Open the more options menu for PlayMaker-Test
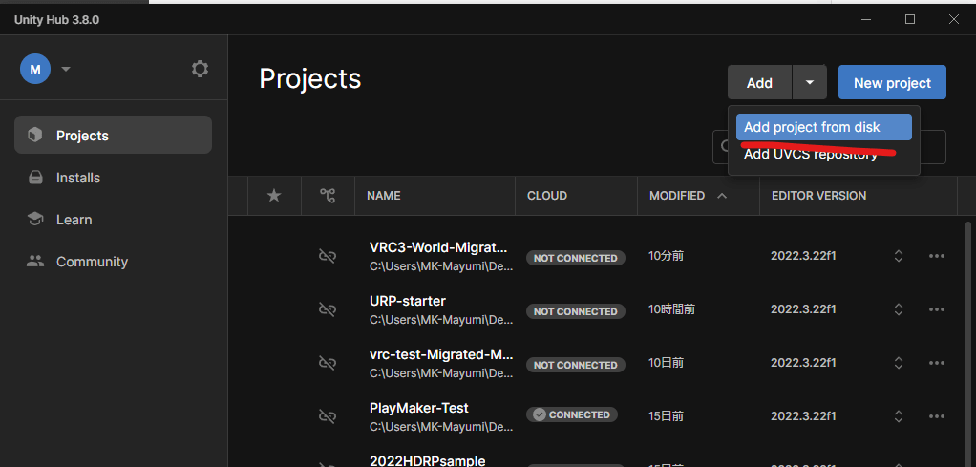 [936, 416]
